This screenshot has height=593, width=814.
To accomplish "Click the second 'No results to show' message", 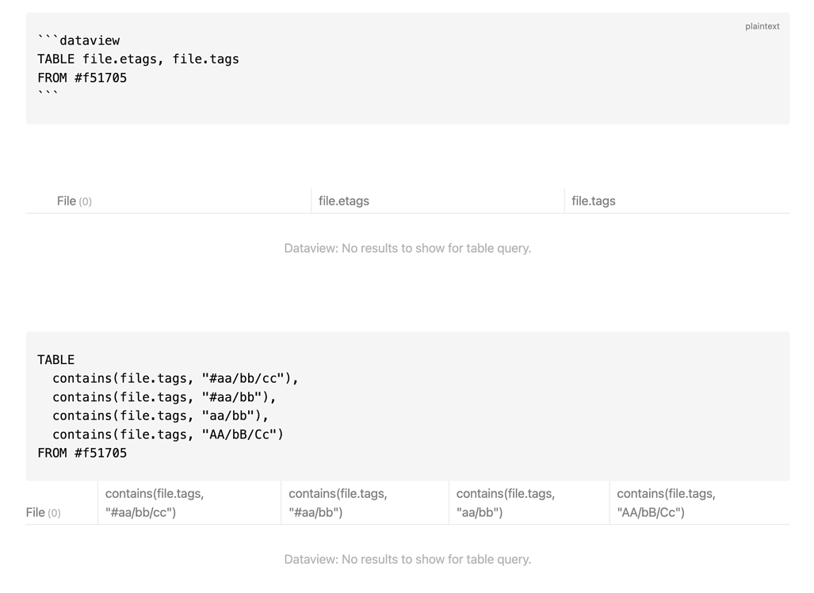I will point(407,559).
